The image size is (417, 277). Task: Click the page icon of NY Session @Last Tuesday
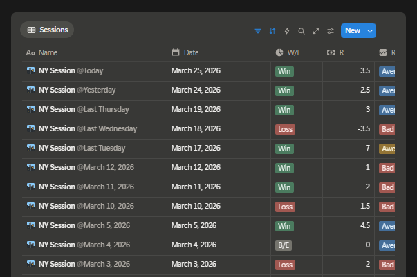[30, 148]
